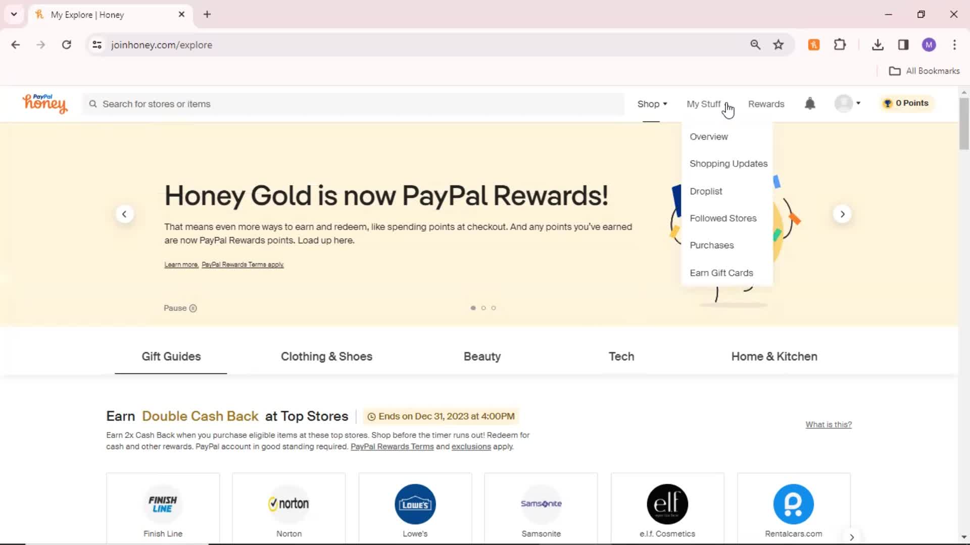This screenshot has width=970, height=545.
Task: Advance the store list with right chevron
Action: point(852,537)
